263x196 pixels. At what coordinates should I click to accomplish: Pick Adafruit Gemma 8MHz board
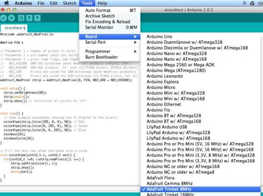(x=201, y=184)
